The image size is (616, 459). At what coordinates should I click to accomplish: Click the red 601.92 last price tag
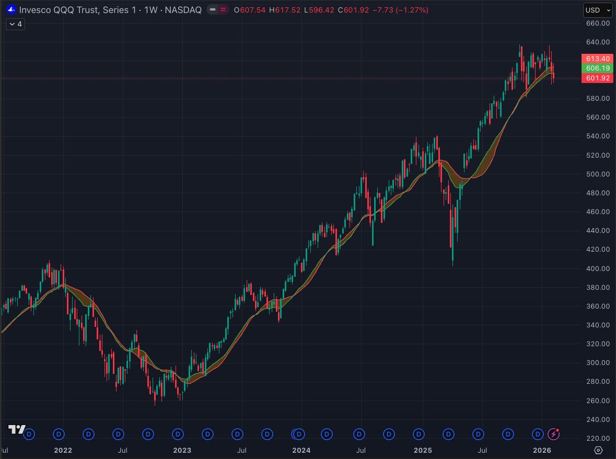tap(598, 78)
